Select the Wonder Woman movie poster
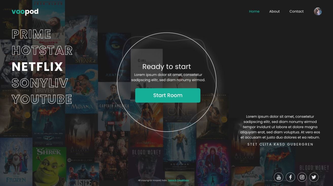Viewport: 333px width, 186px height. click(x=147, y=123)
